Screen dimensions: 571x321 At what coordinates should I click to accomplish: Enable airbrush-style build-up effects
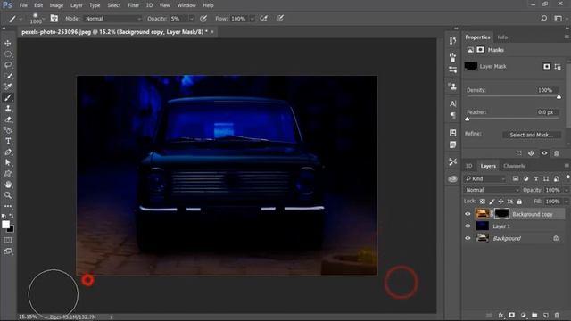tap(264, 19)
